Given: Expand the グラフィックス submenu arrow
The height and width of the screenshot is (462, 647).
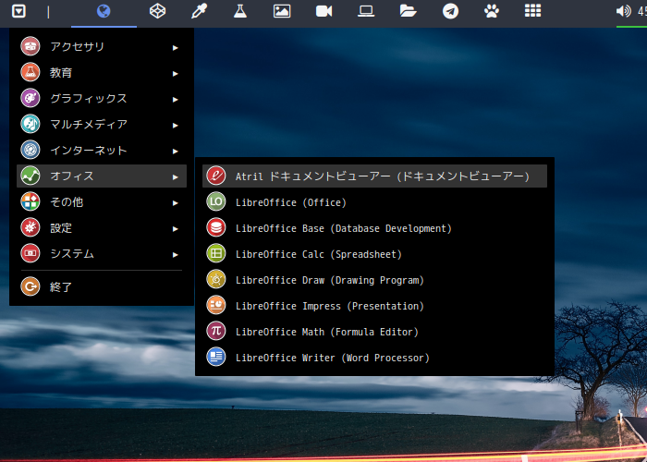Looking at the screenshot, I should (x=176, y=100).
